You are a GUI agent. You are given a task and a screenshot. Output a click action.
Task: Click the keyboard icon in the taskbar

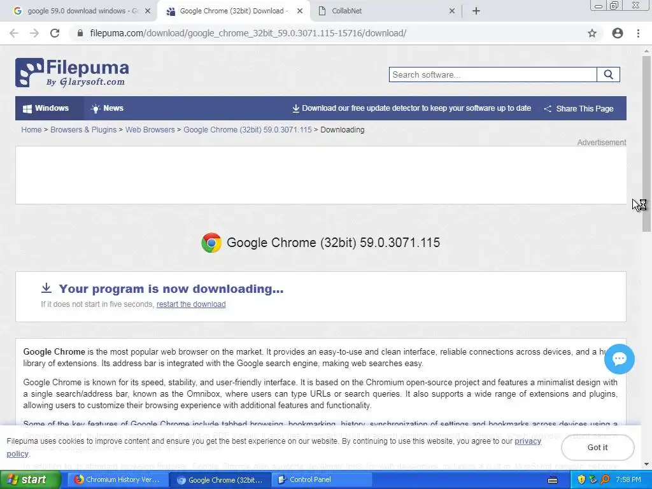(553, 480)
